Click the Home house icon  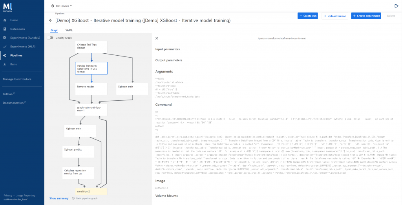[x=5, y=20]
